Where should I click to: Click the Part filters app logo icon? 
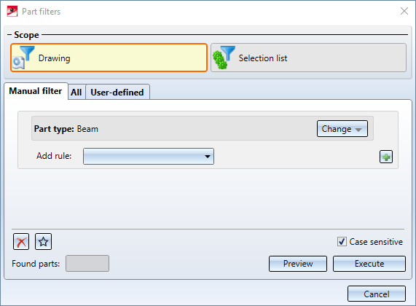click(12, 12)
